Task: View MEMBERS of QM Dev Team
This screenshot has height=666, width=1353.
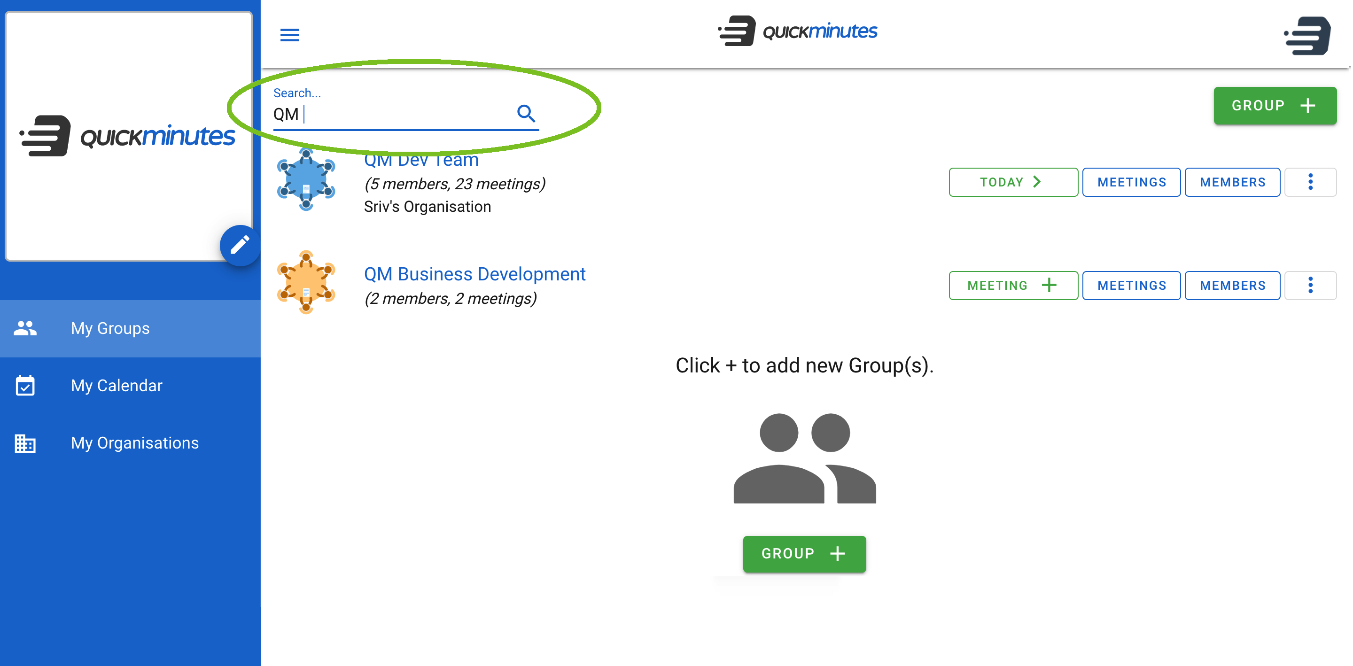Action: [x=1232, y=182]
